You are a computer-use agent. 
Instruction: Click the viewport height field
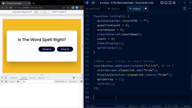(46, 12)
